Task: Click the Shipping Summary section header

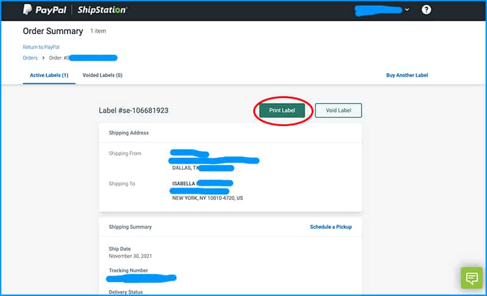Action: pyautogui.click(x=130, y=227)
